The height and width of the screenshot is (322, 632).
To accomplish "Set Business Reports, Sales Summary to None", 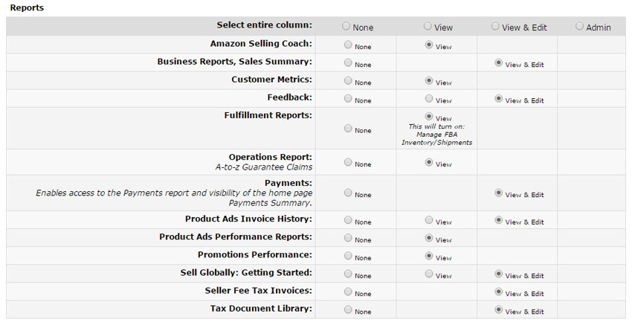I will [348, 63].
